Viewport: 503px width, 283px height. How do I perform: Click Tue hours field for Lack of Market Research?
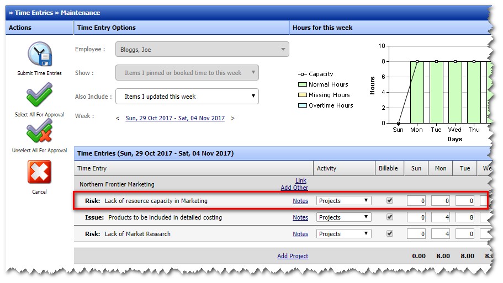tap(465, 234)
